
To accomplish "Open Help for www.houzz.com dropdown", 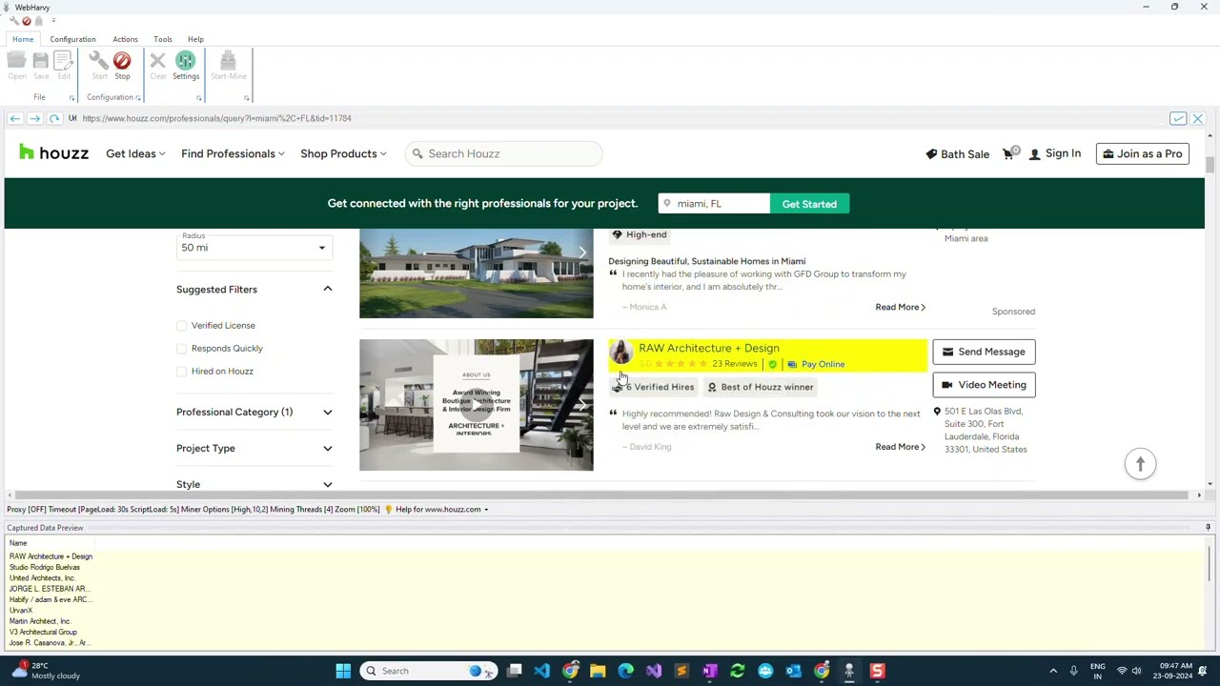I will [x=442, y=509].
